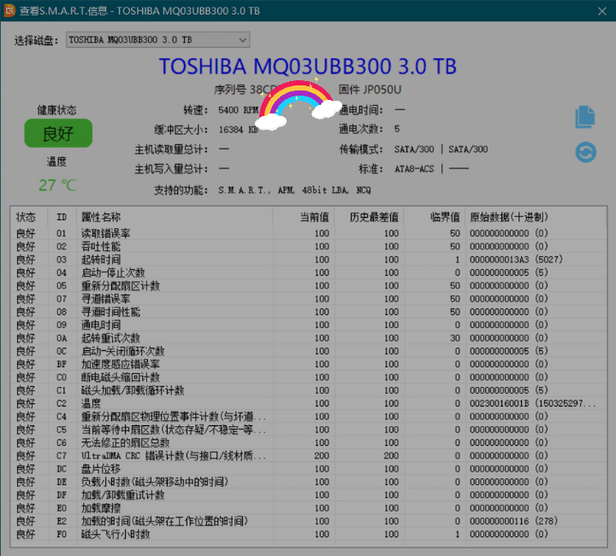Select the 起转重试次数 row
The height and width of the screenshot is (556, 616).
pos(308,338)
